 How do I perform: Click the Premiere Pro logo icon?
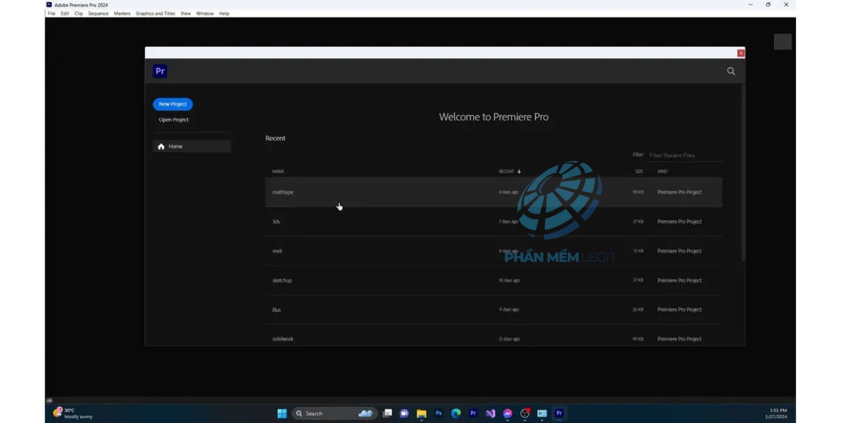tap(160, 71)
